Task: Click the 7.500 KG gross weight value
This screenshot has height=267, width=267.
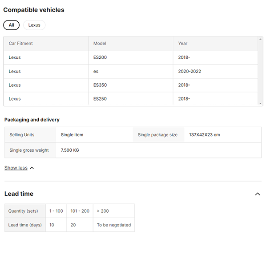Action: (x=70, y=150)
